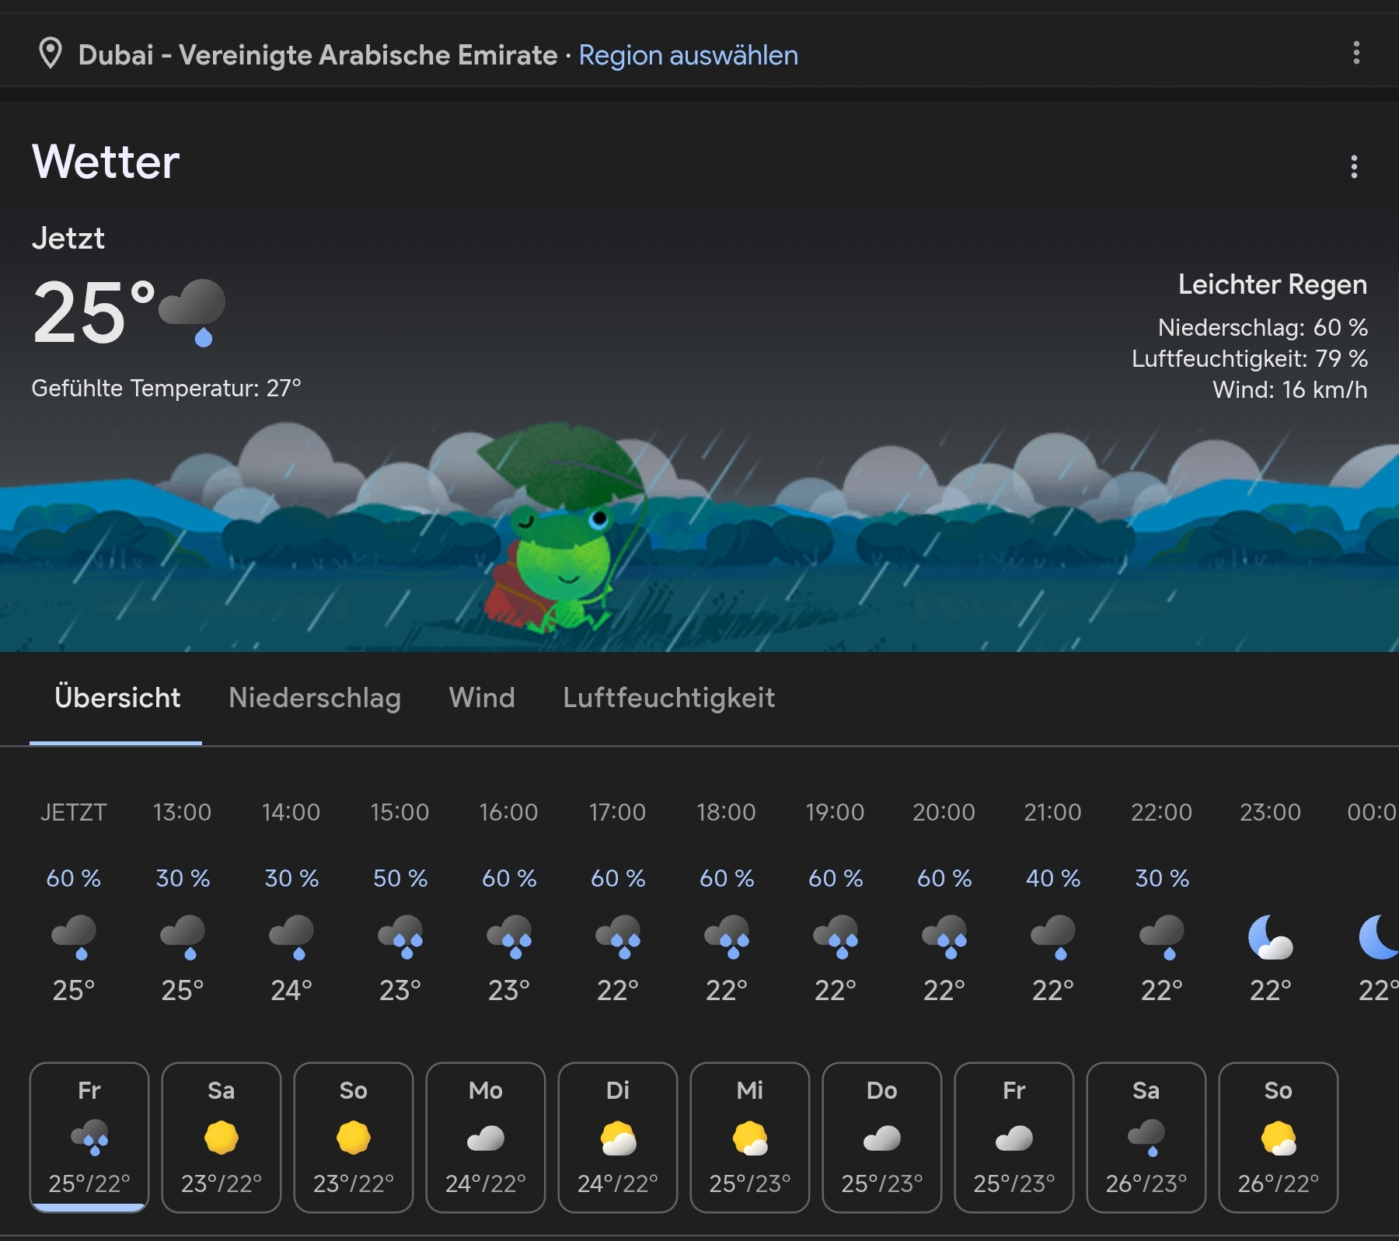Select the last So 26°/22° forecast card
The height and width of the screenshot is (1241, 1399).
1279,1137
